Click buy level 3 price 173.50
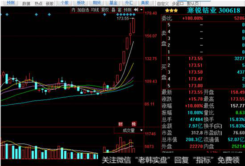The width and height of the screenshot is (245, 166). point(196,72)
